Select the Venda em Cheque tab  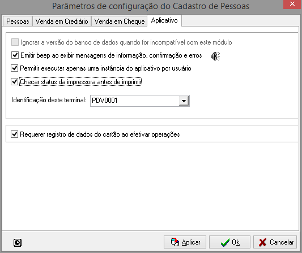[120, 21]
